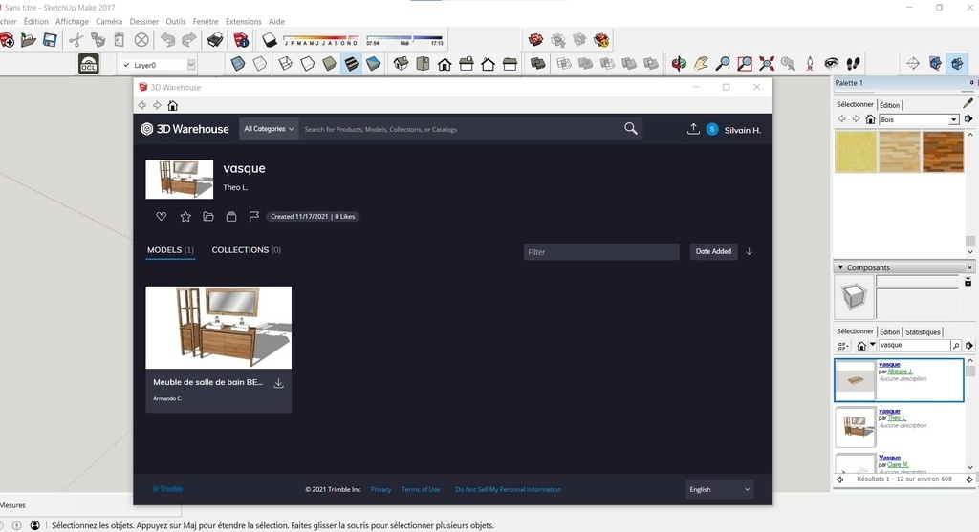Cut selection with the scissors icon

click(x=76, y=40)
